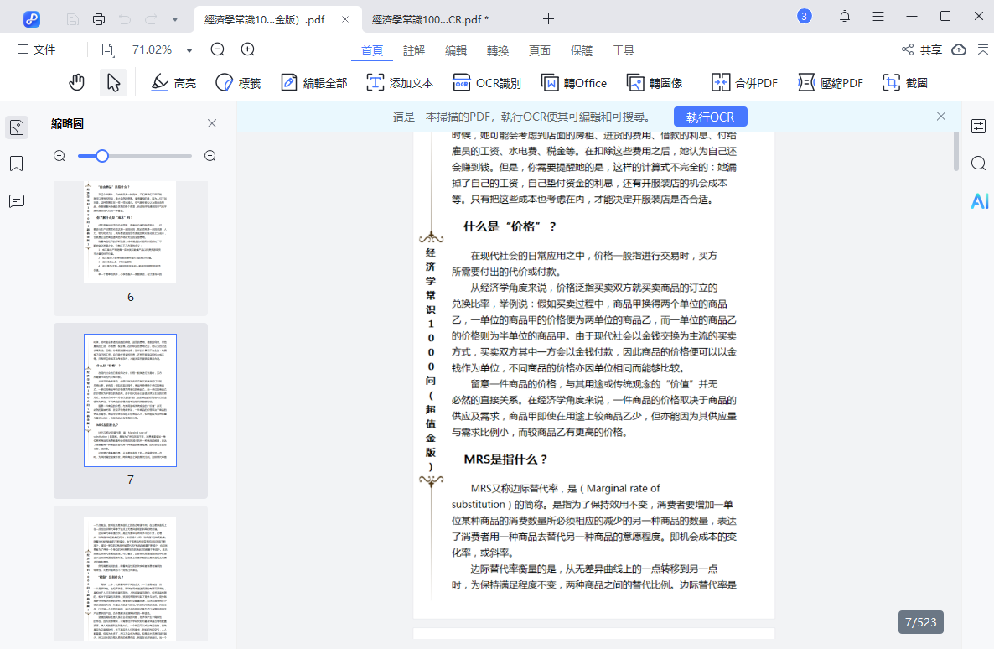
Task: Click the 編輯全部 tool
Action: [x=314, y=82]
